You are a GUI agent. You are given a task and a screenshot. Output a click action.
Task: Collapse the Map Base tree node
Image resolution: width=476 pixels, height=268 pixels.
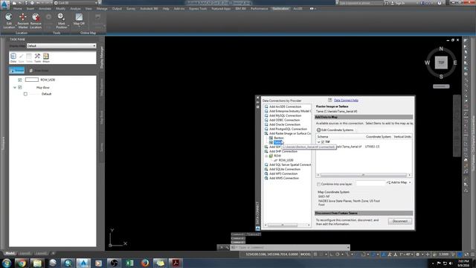15,88
